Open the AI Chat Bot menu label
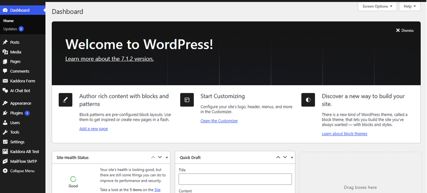 coord(20,91)
